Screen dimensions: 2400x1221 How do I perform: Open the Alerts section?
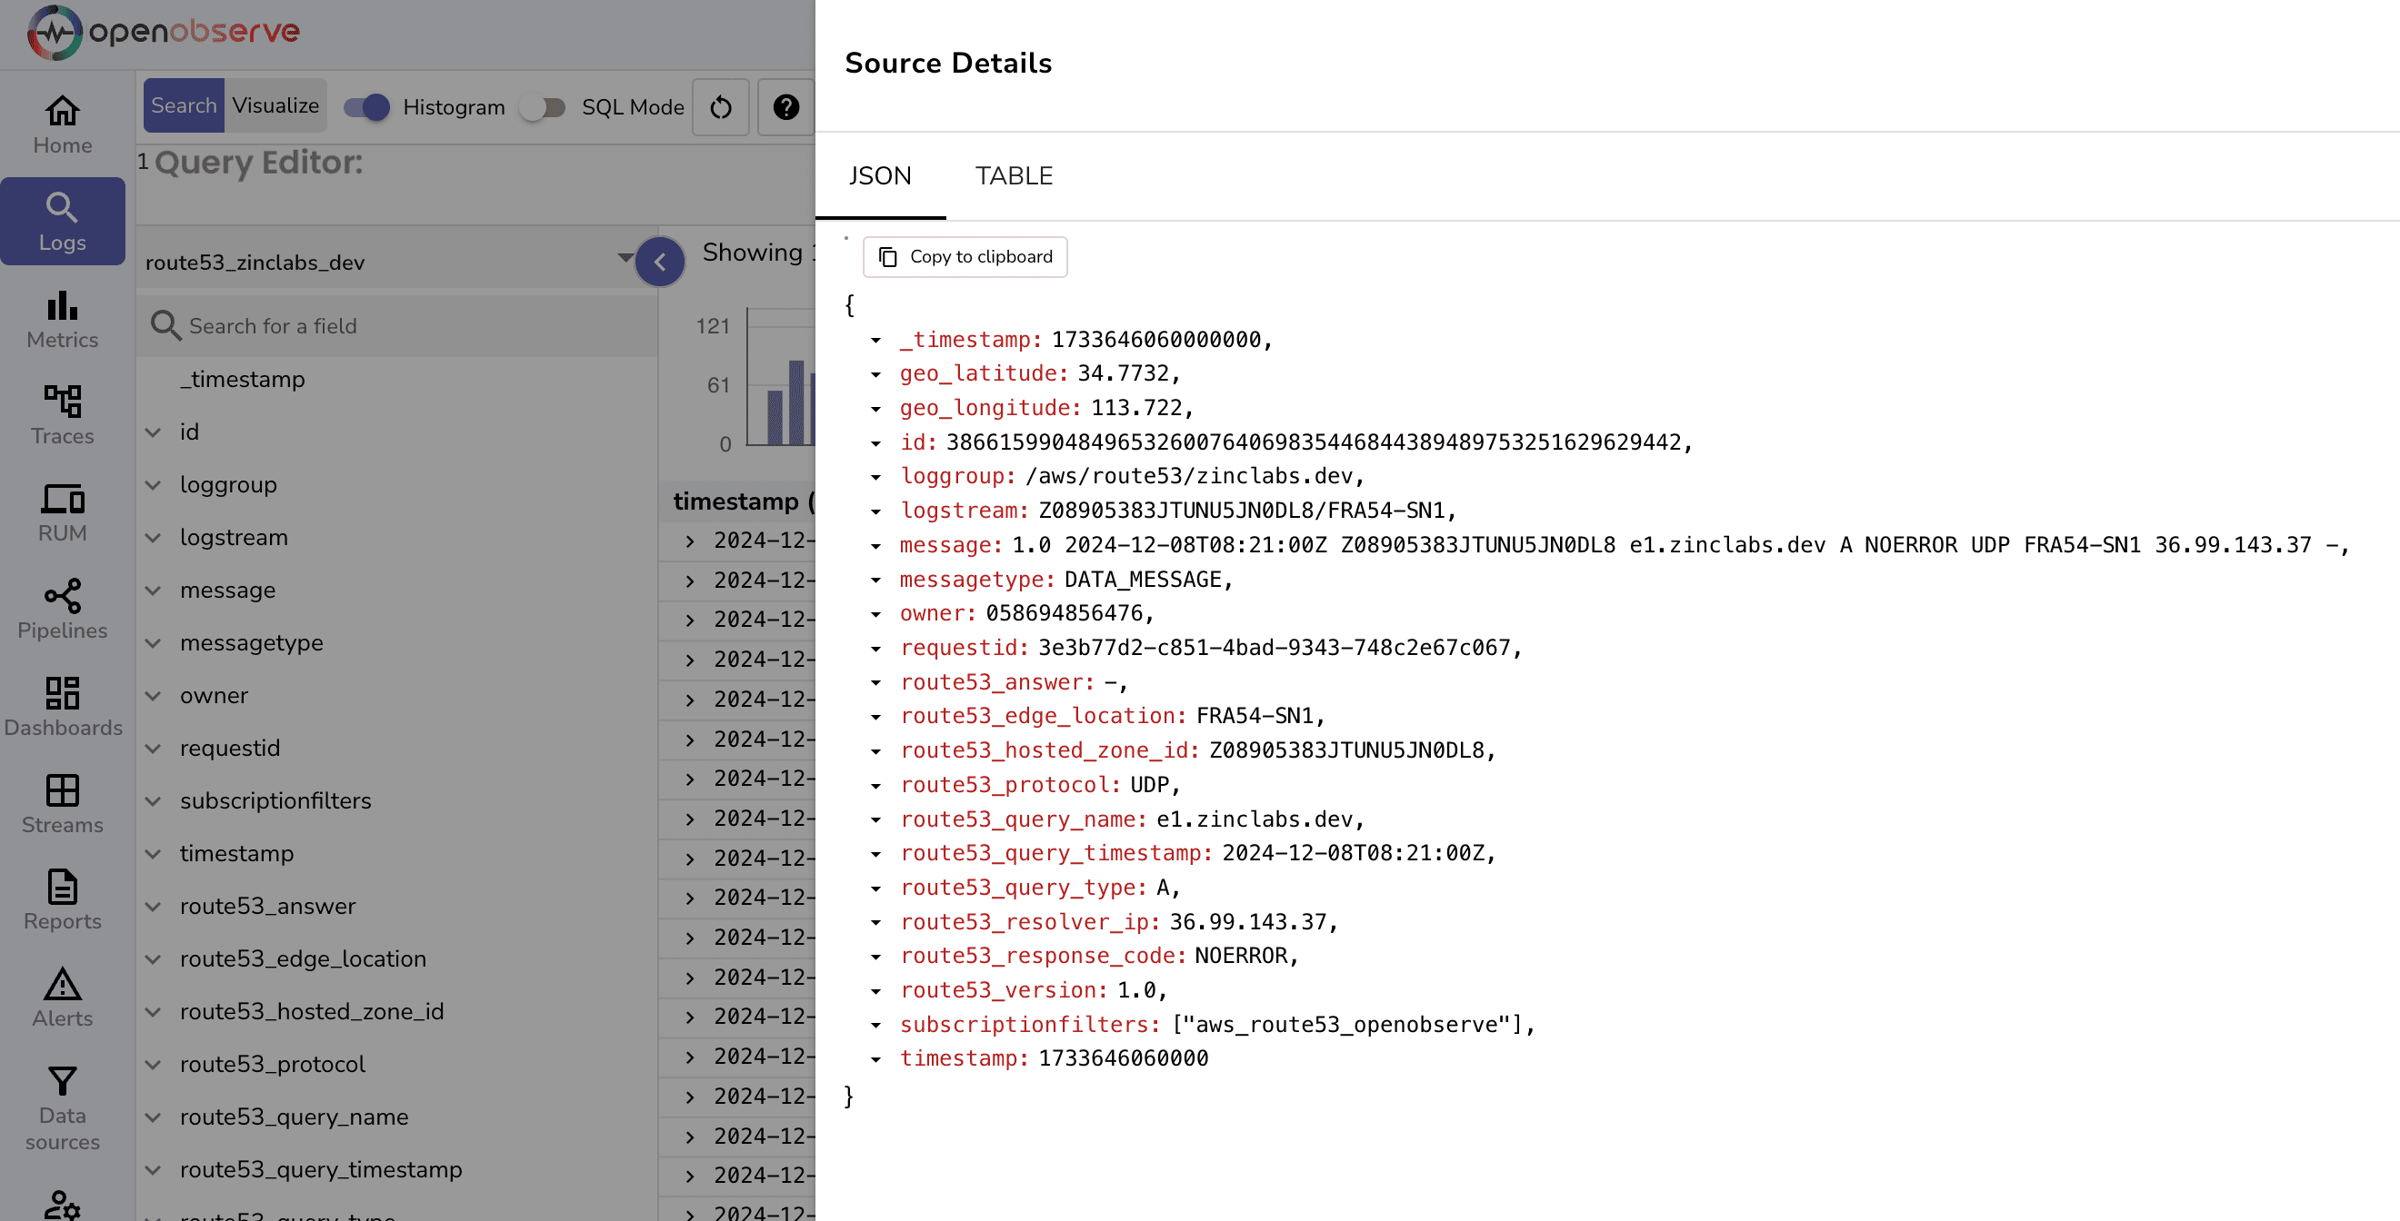tap(63, 998)
